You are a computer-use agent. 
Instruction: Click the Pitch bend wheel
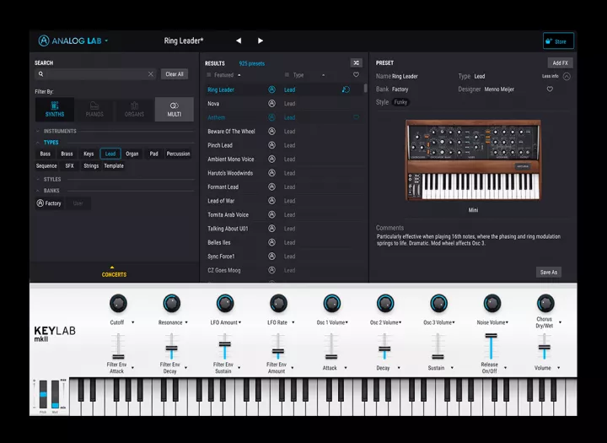pyautogui.click(x=43, y=394)
